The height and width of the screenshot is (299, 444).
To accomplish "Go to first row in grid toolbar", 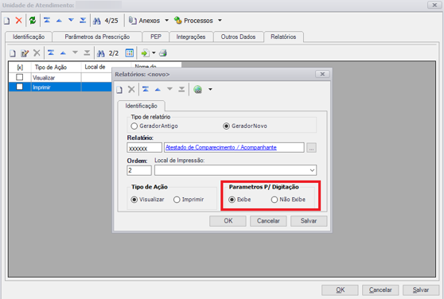I will click(x=51, y=53).
